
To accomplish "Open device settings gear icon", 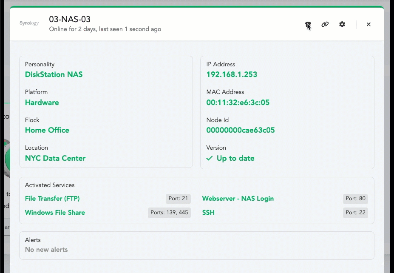I will [x=342, y=25].
